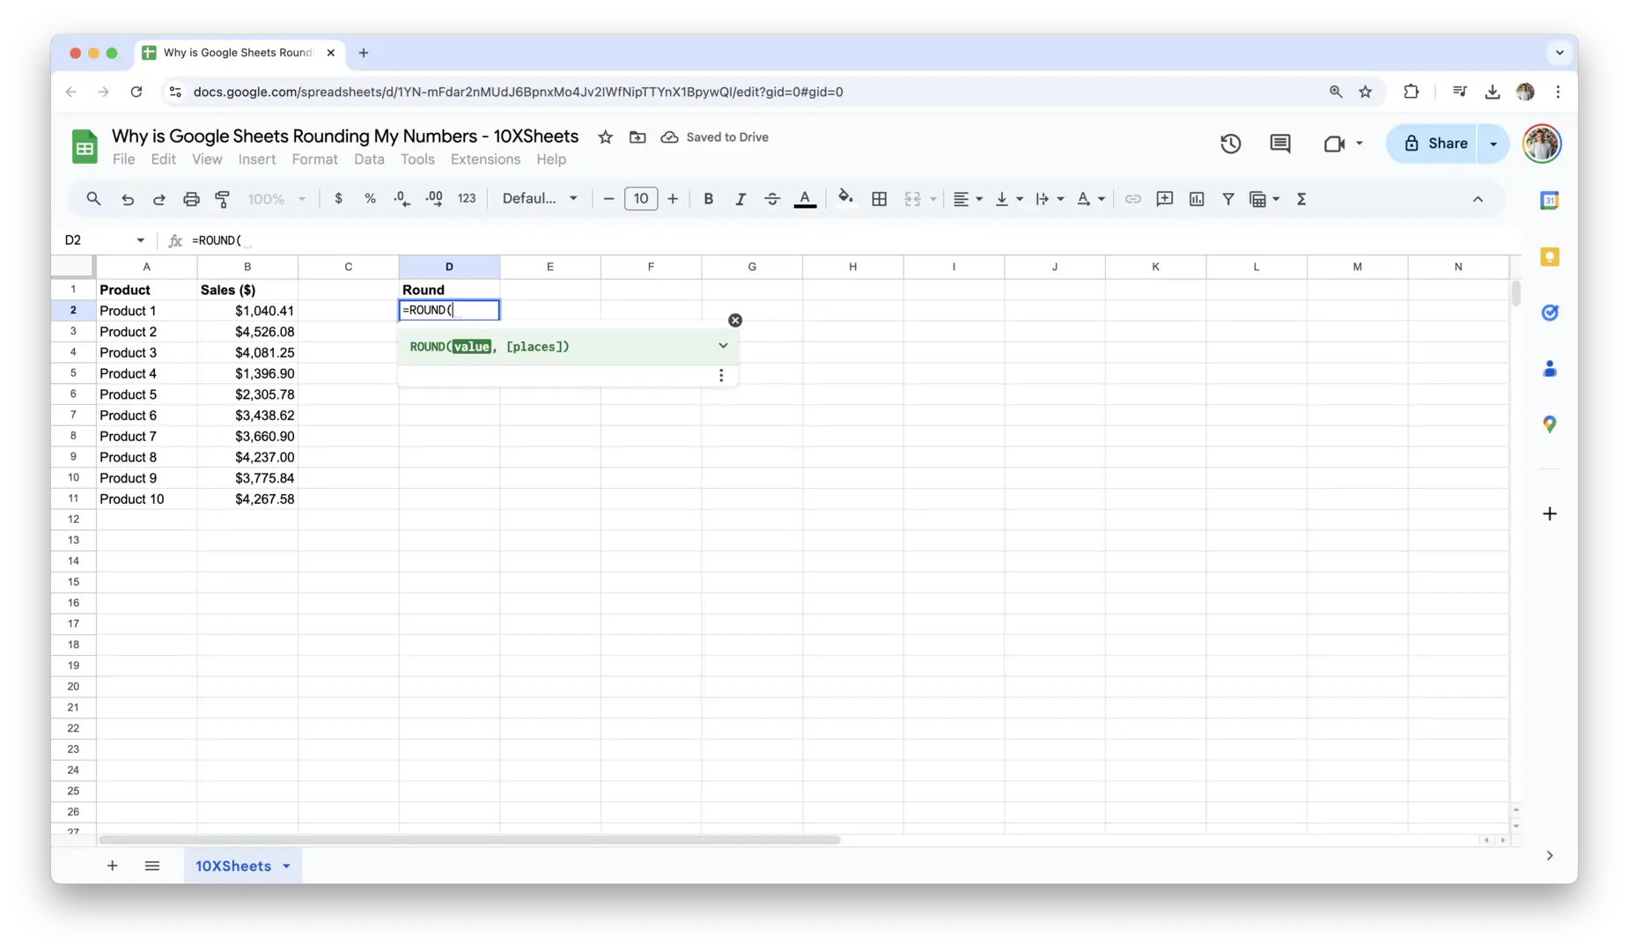
Task: Click the Create a filter icon
Action: (x=1227, y=199)
